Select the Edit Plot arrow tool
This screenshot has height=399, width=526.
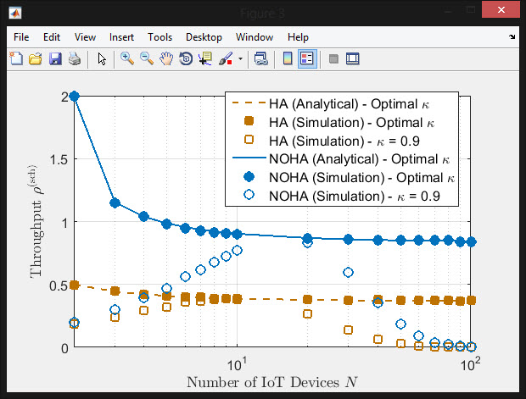(102, 59)
